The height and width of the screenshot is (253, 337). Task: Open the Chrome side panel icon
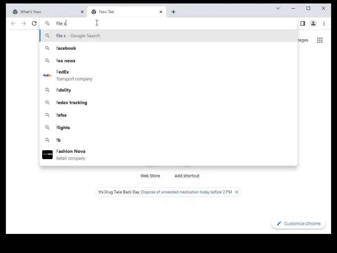[303, 23]
